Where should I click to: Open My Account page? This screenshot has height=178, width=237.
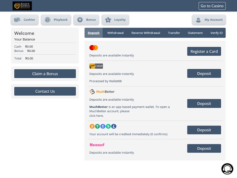[x=209, y=20]
